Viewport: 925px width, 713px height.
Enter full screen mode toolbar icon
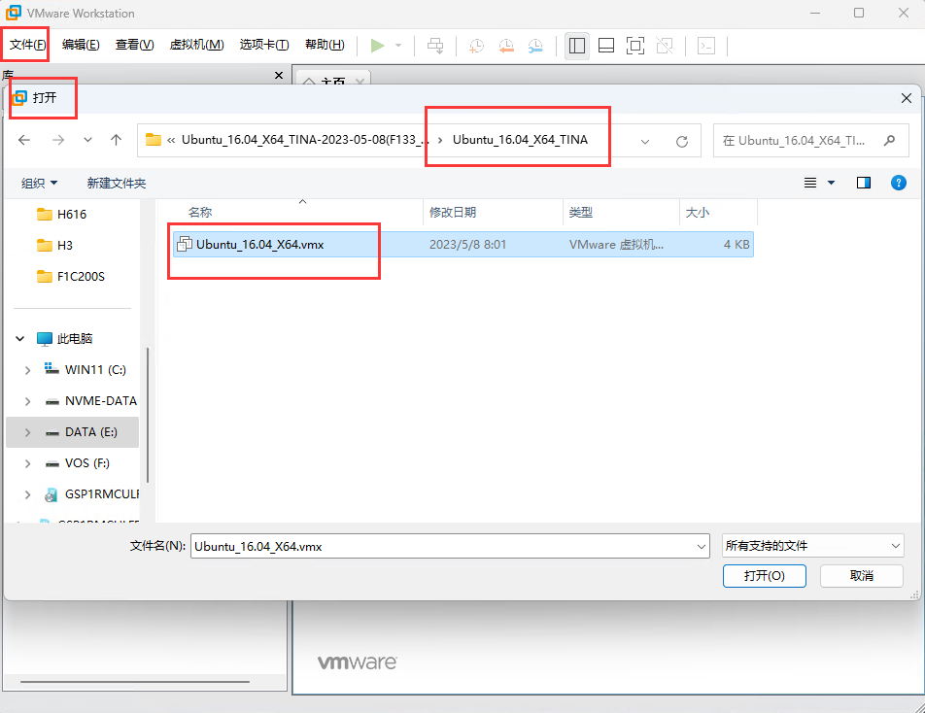point(635,45)
